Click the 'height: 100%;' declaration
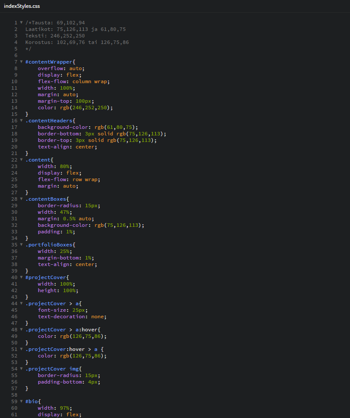The height and width of the screenshot is (418, 350). (58, 290)
